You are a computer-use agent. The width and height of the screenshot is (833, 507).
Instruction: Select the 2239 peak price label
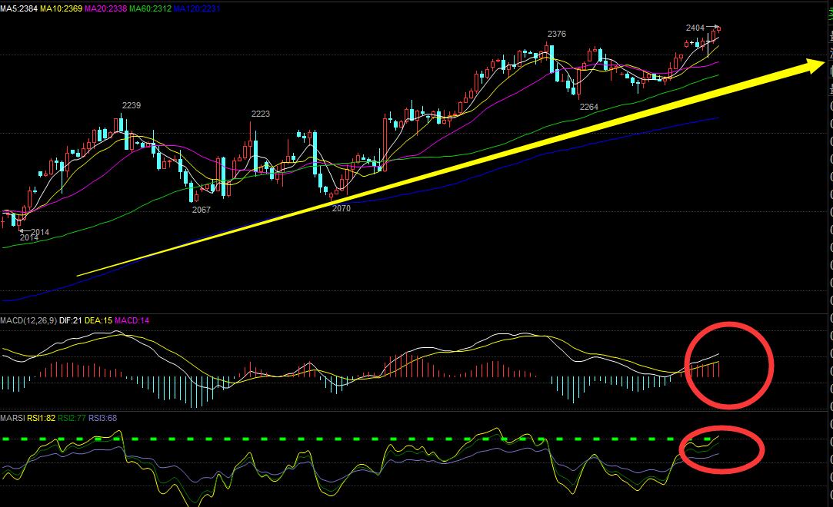(131, 105)
